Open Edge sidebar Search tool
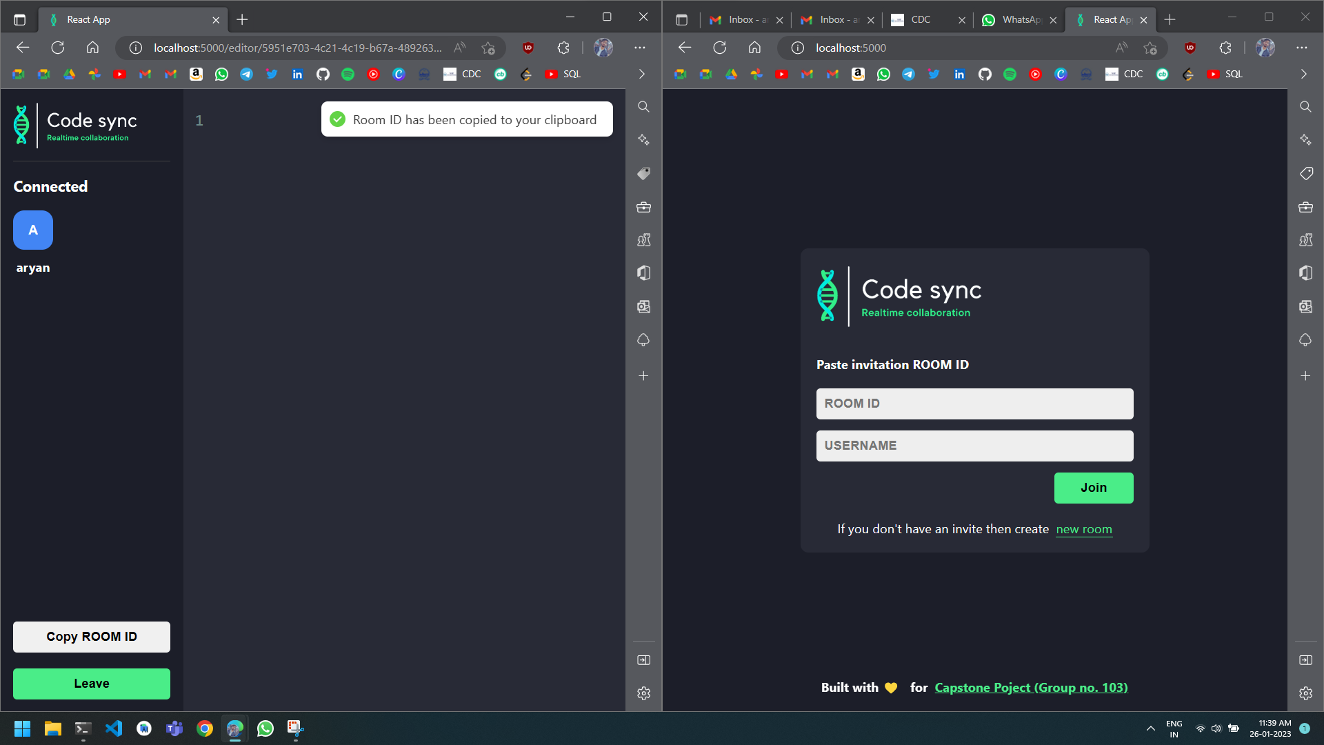This screenshot has width=1324, height=745. [x=643, y=107]
